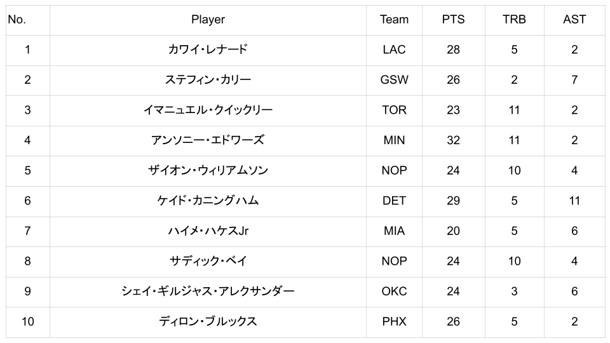Image resolution: width=610 pixels, height=343 pixels.
Task: Click the サディック・ベイ player cell
Action: [x=208, y=261]
